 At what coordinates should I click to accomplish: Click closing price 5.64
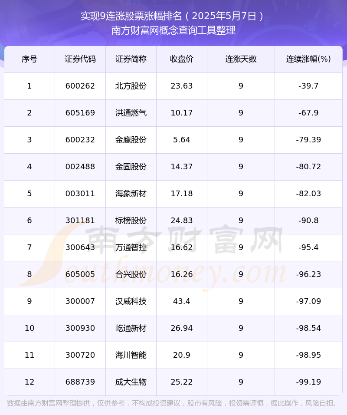click(x=182, y=140)
